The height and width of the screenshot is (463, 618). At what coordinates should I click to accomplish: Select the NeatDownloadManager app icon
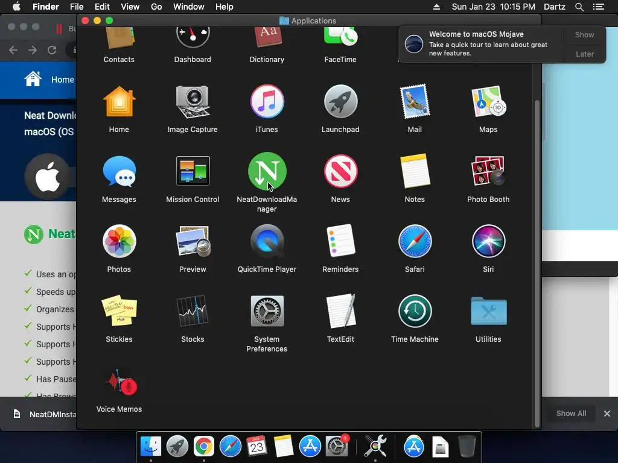pyautogui.click(x=267, y=171)
